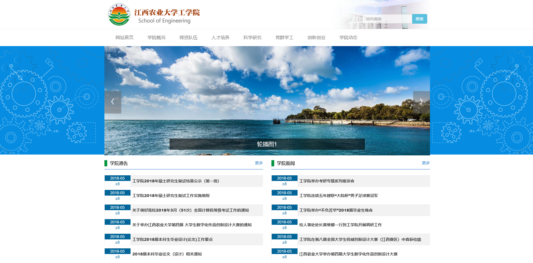The image size is (533, 263).
Task: Open the 人才培养 navigation tab
Action: tap(220, 37)
